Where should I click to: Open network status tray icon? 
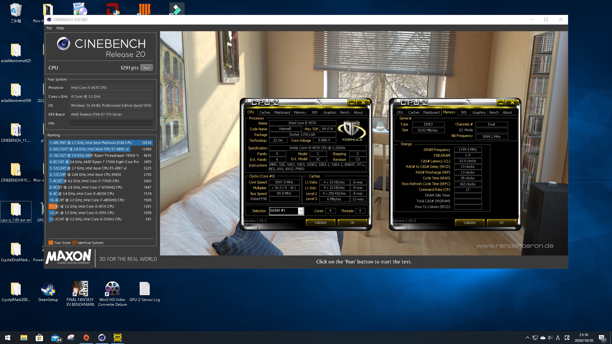[x=535, y=338]
